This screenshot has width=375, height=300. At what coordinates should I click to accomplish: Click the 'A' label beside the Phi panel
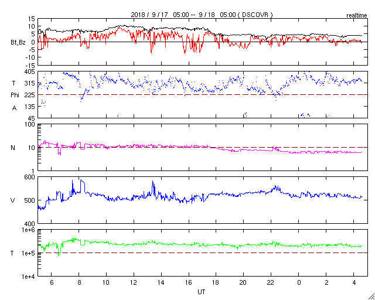14,108
